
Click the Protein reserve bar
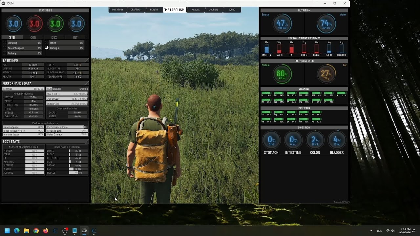coord(266,49)
